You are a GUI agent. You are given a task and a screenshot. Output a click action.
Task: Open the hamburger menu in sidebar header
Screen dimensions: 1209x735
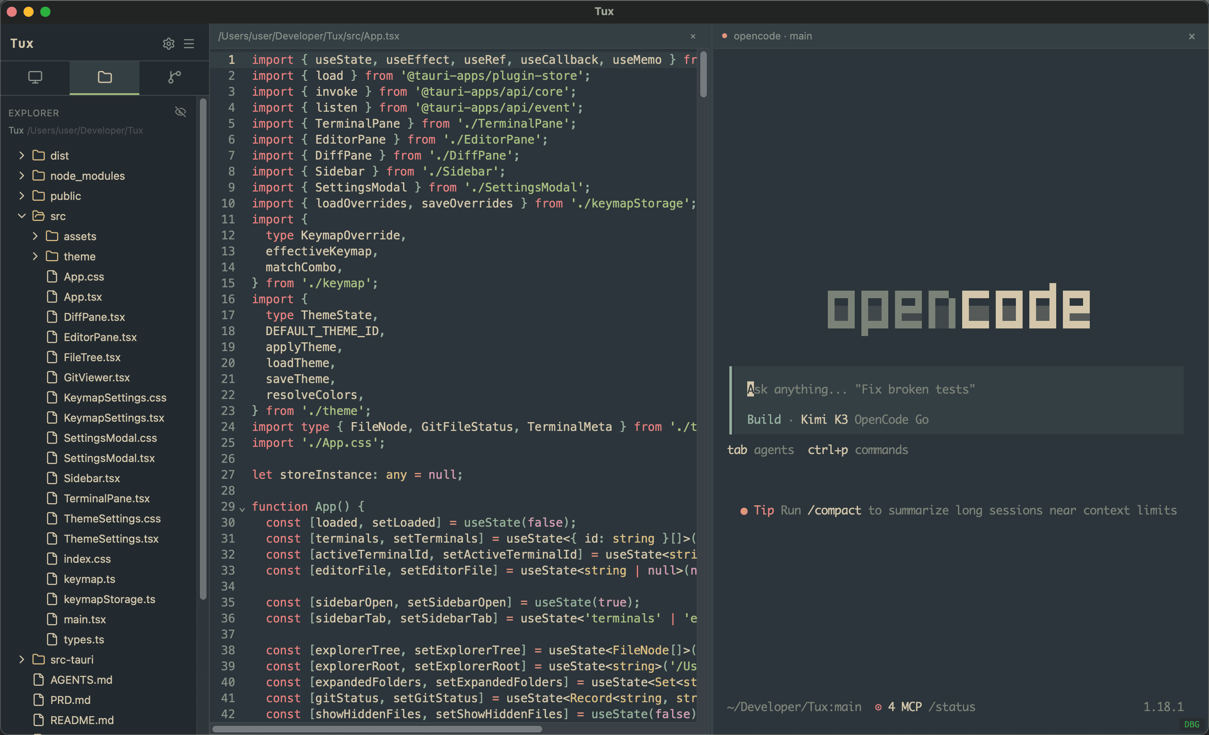(189, 44)
